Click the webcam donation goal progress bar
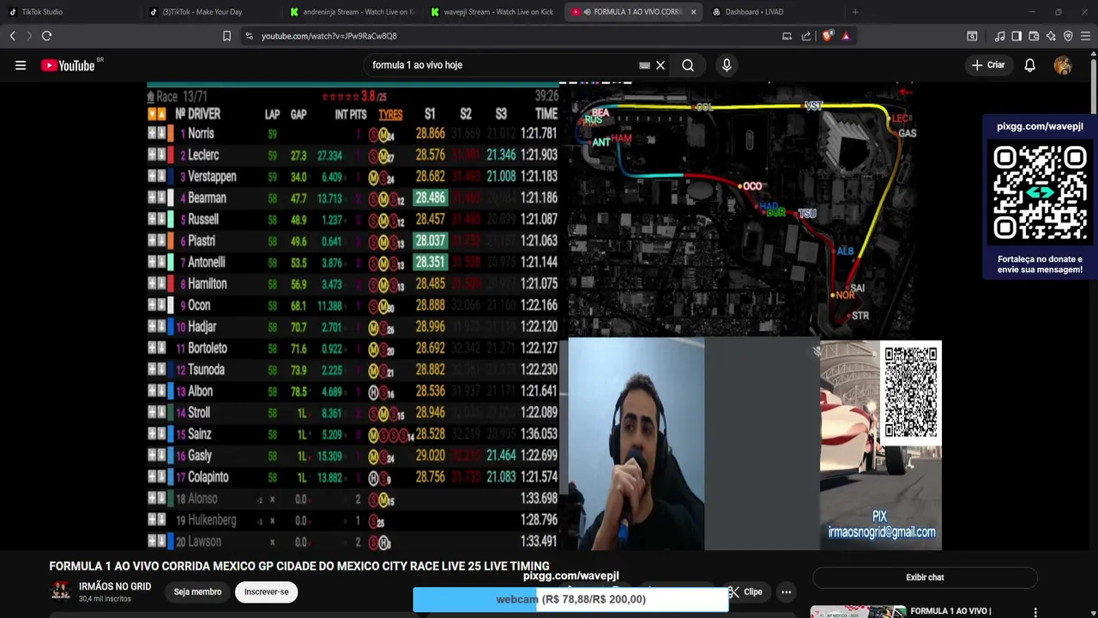 [570, 599]
